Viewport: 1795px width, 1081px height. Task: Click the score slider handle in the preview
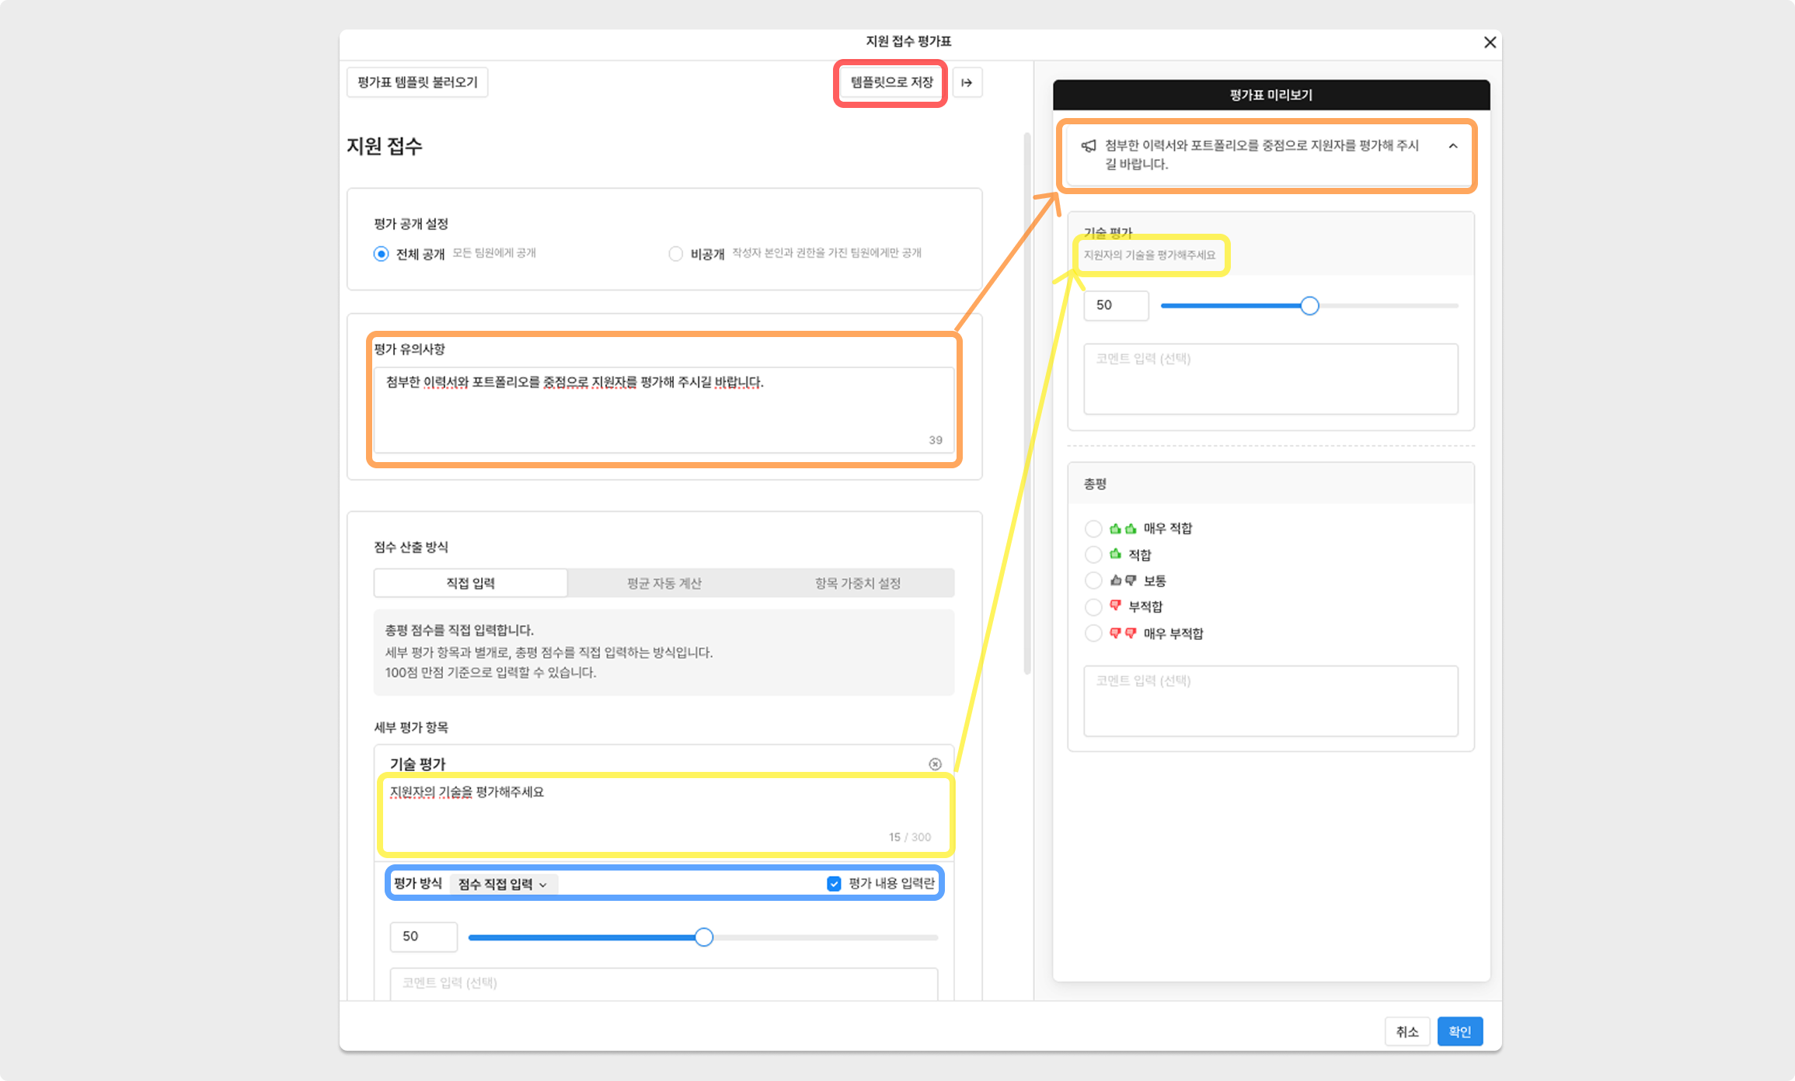pos(1310,306)
